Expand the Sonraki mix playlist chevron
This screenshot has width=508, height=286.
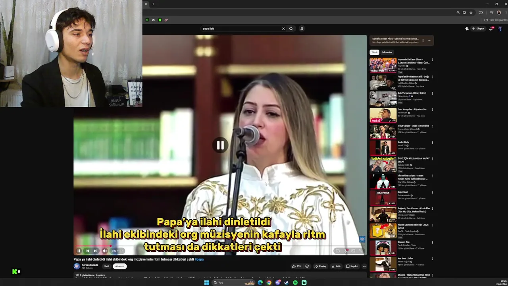(429, 41)
